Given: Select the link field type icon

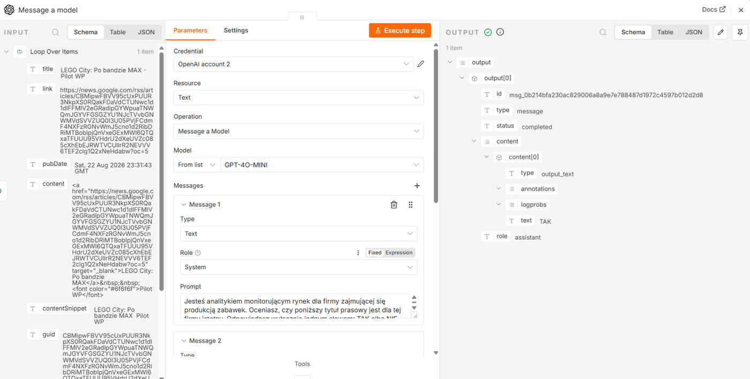Looking at the screenshot, I should [x=33, y=89].
